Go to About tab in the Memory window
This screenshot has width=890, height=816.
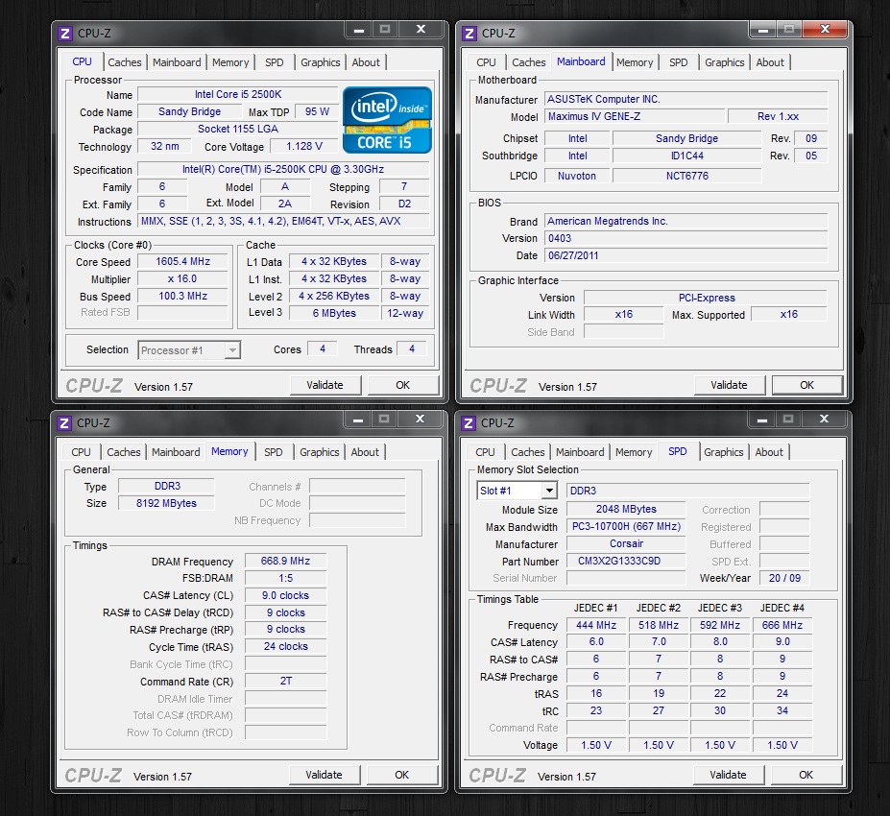(x=365, y=452)
